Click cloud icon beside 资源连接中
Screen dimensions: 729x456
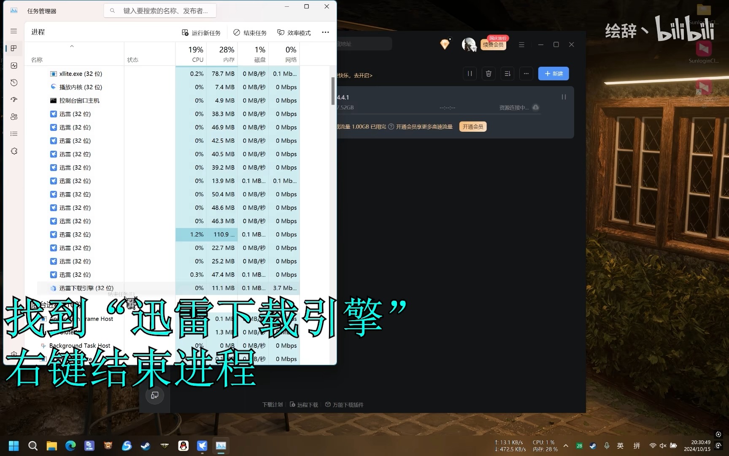[536, 107]
